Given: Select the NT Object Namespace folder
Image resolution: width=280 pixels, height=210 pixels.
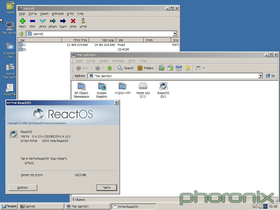Looking at the screenshot, I should pyautogui.click(x=81, y=86).
